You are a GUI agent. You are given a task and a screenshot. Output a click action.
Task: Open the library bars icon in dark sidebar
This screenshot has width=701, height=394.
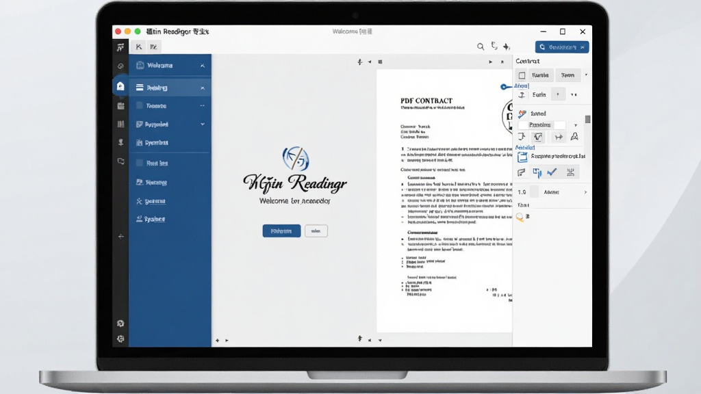[x=120, y=124]
